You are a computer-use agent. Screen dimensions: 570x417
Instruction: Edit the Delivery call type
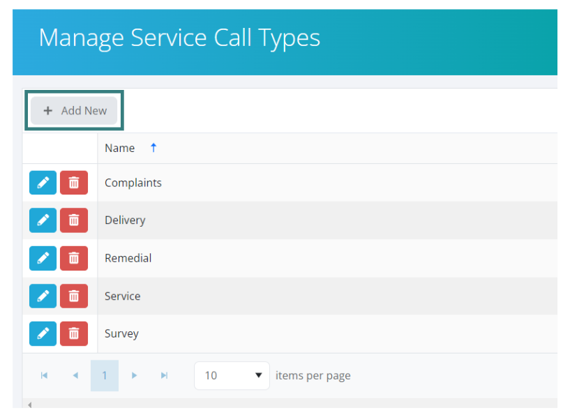coord(43,220)
